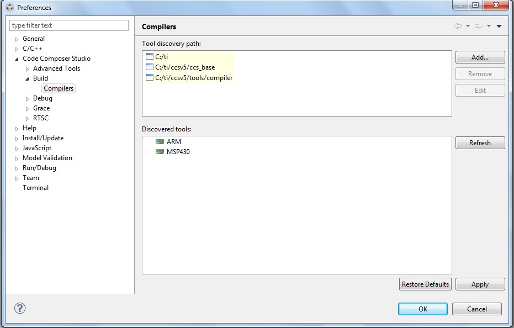Viewport: 514px width, 328px height.
Task: Select MSP430 in discovered tools
Action: pos(178,151)
